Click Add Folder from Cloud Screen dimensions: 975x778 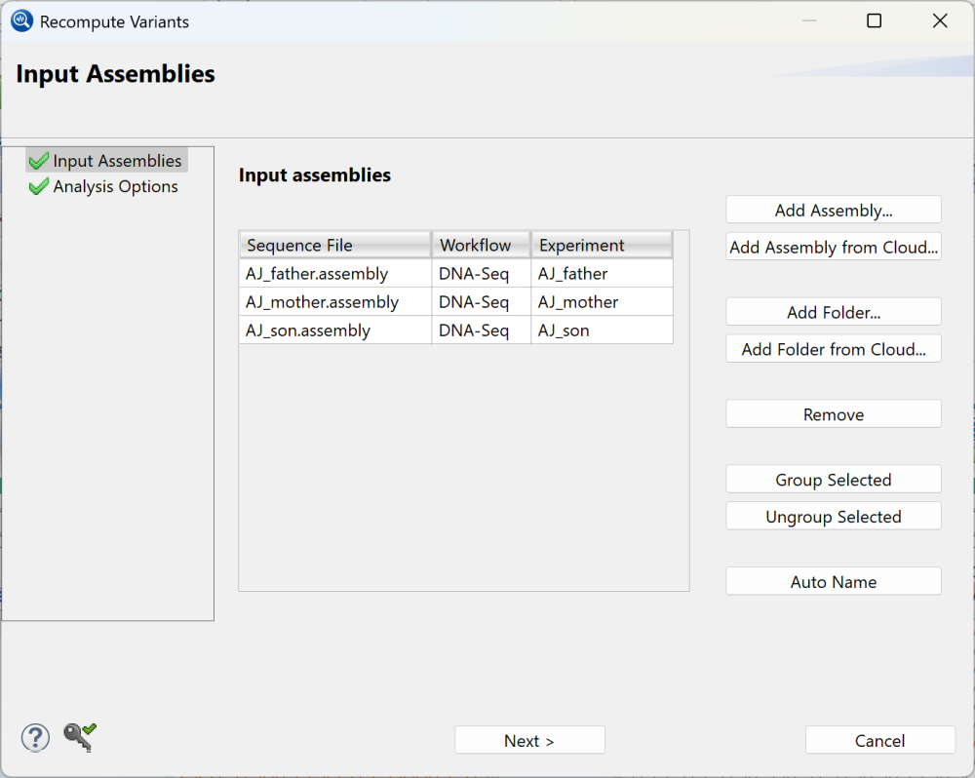pos(833,348)
